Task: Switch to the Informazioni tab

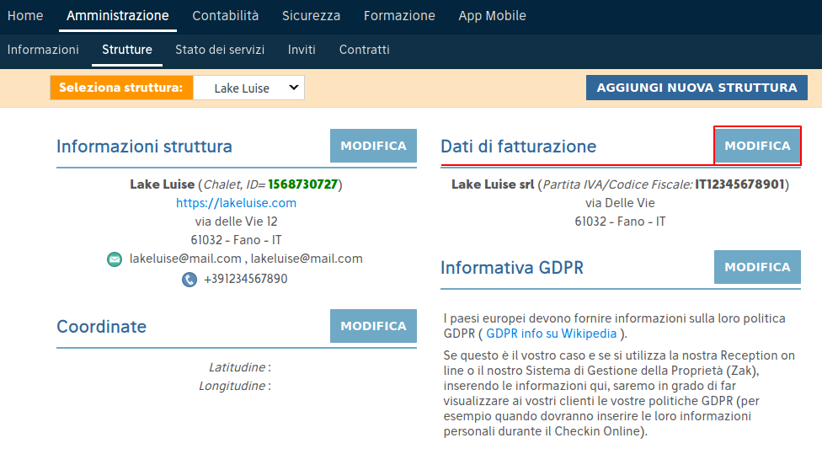Action: pyautogui.click(x=43, y=50)
